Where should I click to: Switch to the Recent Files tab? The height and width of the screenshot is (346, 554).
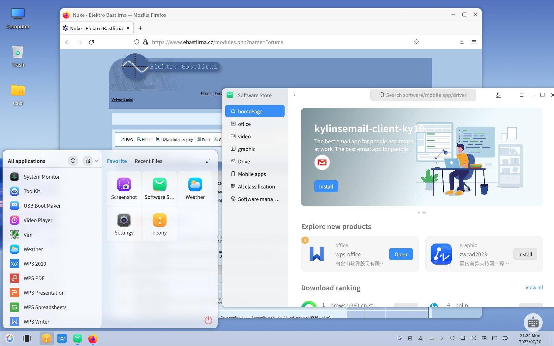tap(148, 161)
